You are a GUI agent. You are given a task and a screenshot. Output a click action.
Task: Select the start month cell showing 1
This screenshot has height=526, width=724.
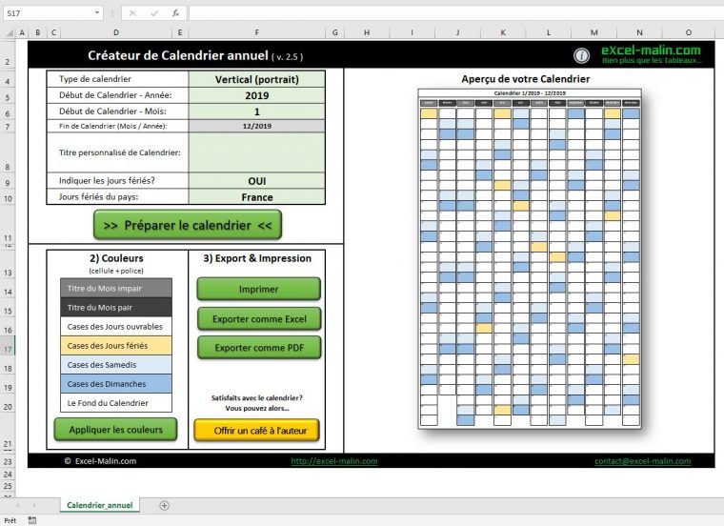pos(256,111)
